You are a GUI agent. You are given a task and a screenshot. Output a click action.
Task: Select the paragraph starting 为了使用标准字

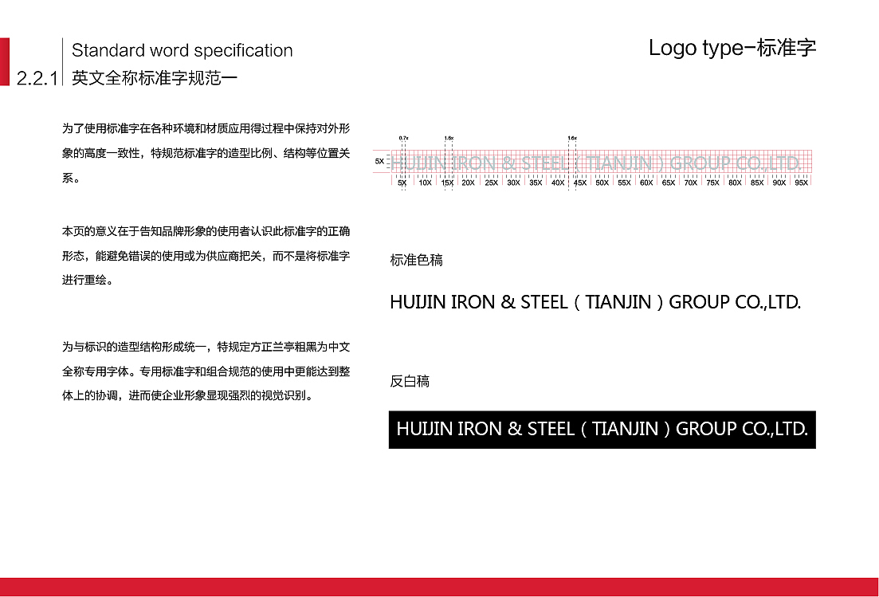(206, 153)
